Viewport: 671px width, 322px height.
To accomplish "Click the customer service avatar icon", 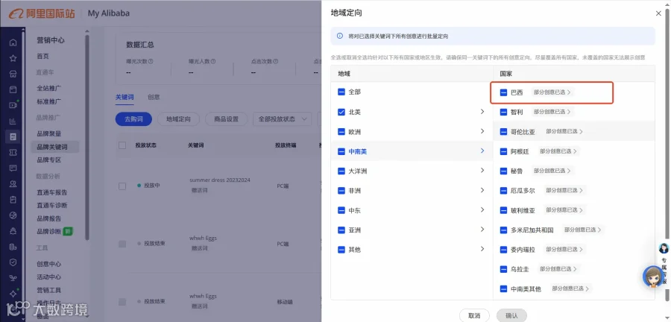I will tap(653, 277).
